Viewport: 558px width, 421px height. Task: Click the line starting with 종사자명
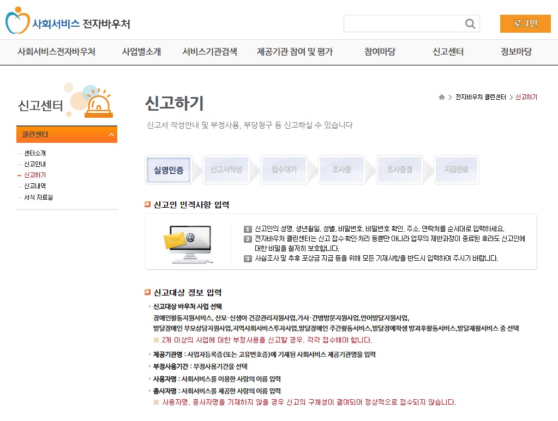tap(217, 391)
